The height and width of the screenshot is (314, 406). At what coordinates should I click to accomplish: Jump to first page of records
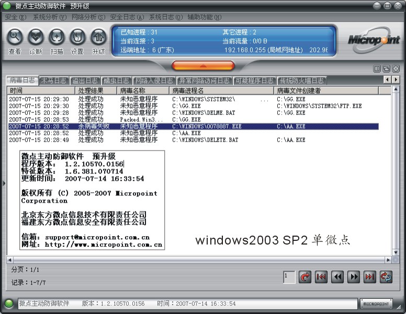321,277
